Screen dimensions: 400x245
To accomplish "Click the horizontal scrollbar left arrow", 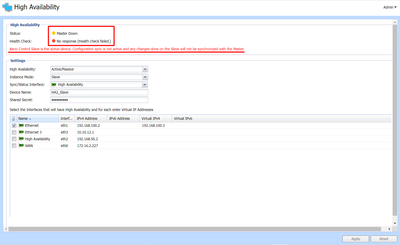I will pos(6,229).
